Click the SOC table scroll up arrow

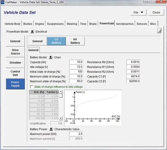pyautogui.click(x=61, y=92)
